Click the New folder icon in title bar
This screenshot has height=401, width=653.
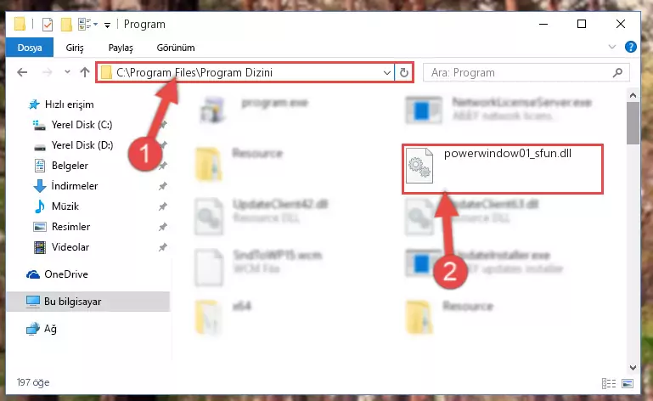click(x=66, y=25)
